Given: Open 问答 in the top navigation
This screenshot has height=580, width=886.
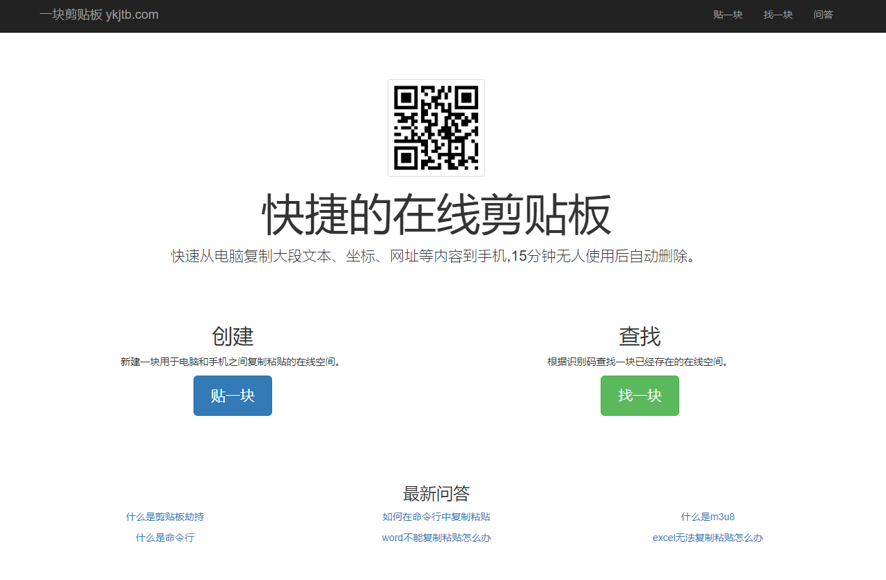Looking at the screenshot, I should [x=823, y=15].
